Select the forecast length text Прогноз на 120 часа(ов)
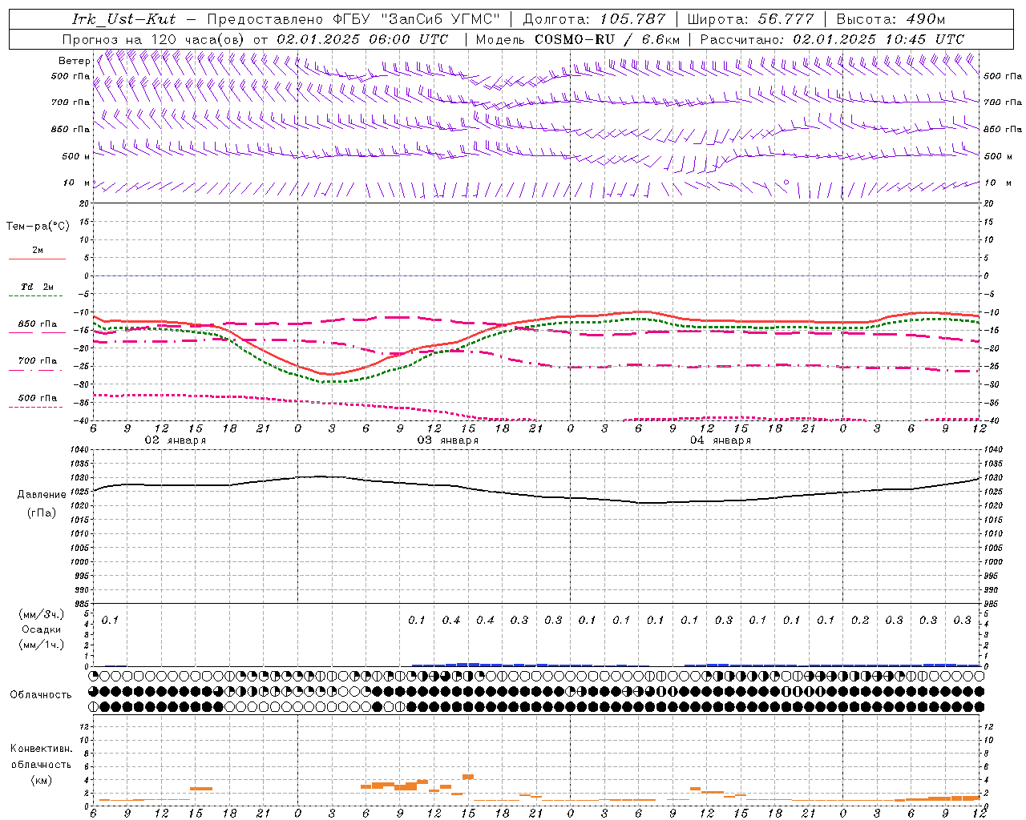Screen dimensions: 1026x820 [x=154, y=39]
